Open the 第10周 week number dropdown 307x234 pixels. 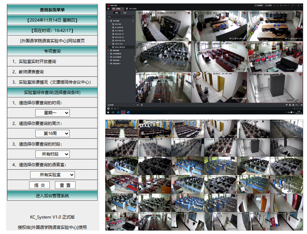(x=53, y=134)
